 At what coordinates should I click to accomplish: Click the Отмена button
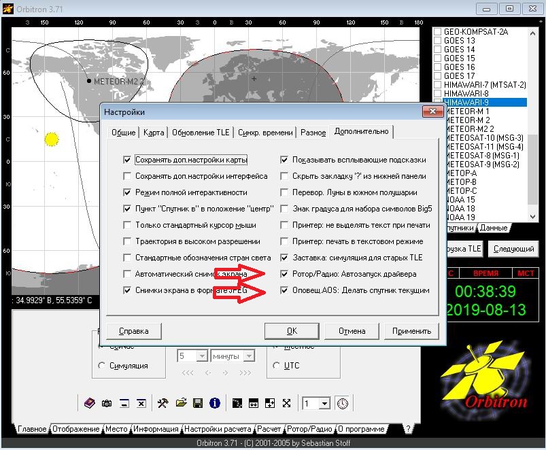click(352, 331)
